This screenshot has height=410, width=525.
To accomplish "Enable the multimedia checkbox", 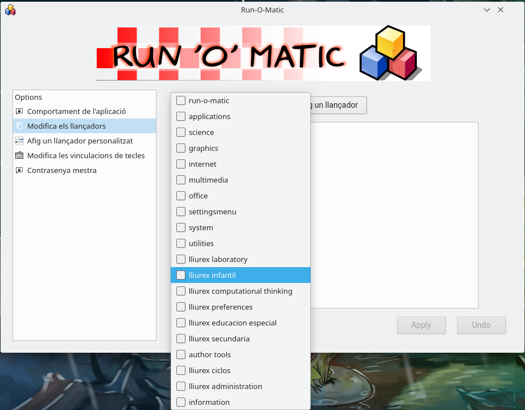I will pyautogui.click(x=181, y=180).
